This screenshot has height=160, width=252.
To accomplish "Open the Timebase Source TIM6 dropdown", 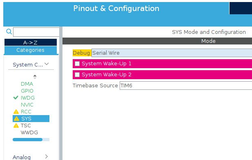I will tap(186, 85).
